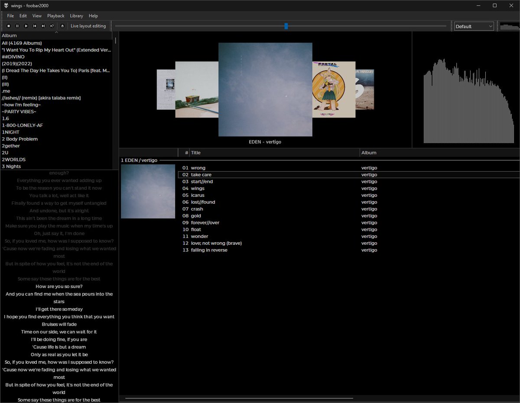Click the VU meter in the toolbar
The image size is (520, 403).
[510, 26]
